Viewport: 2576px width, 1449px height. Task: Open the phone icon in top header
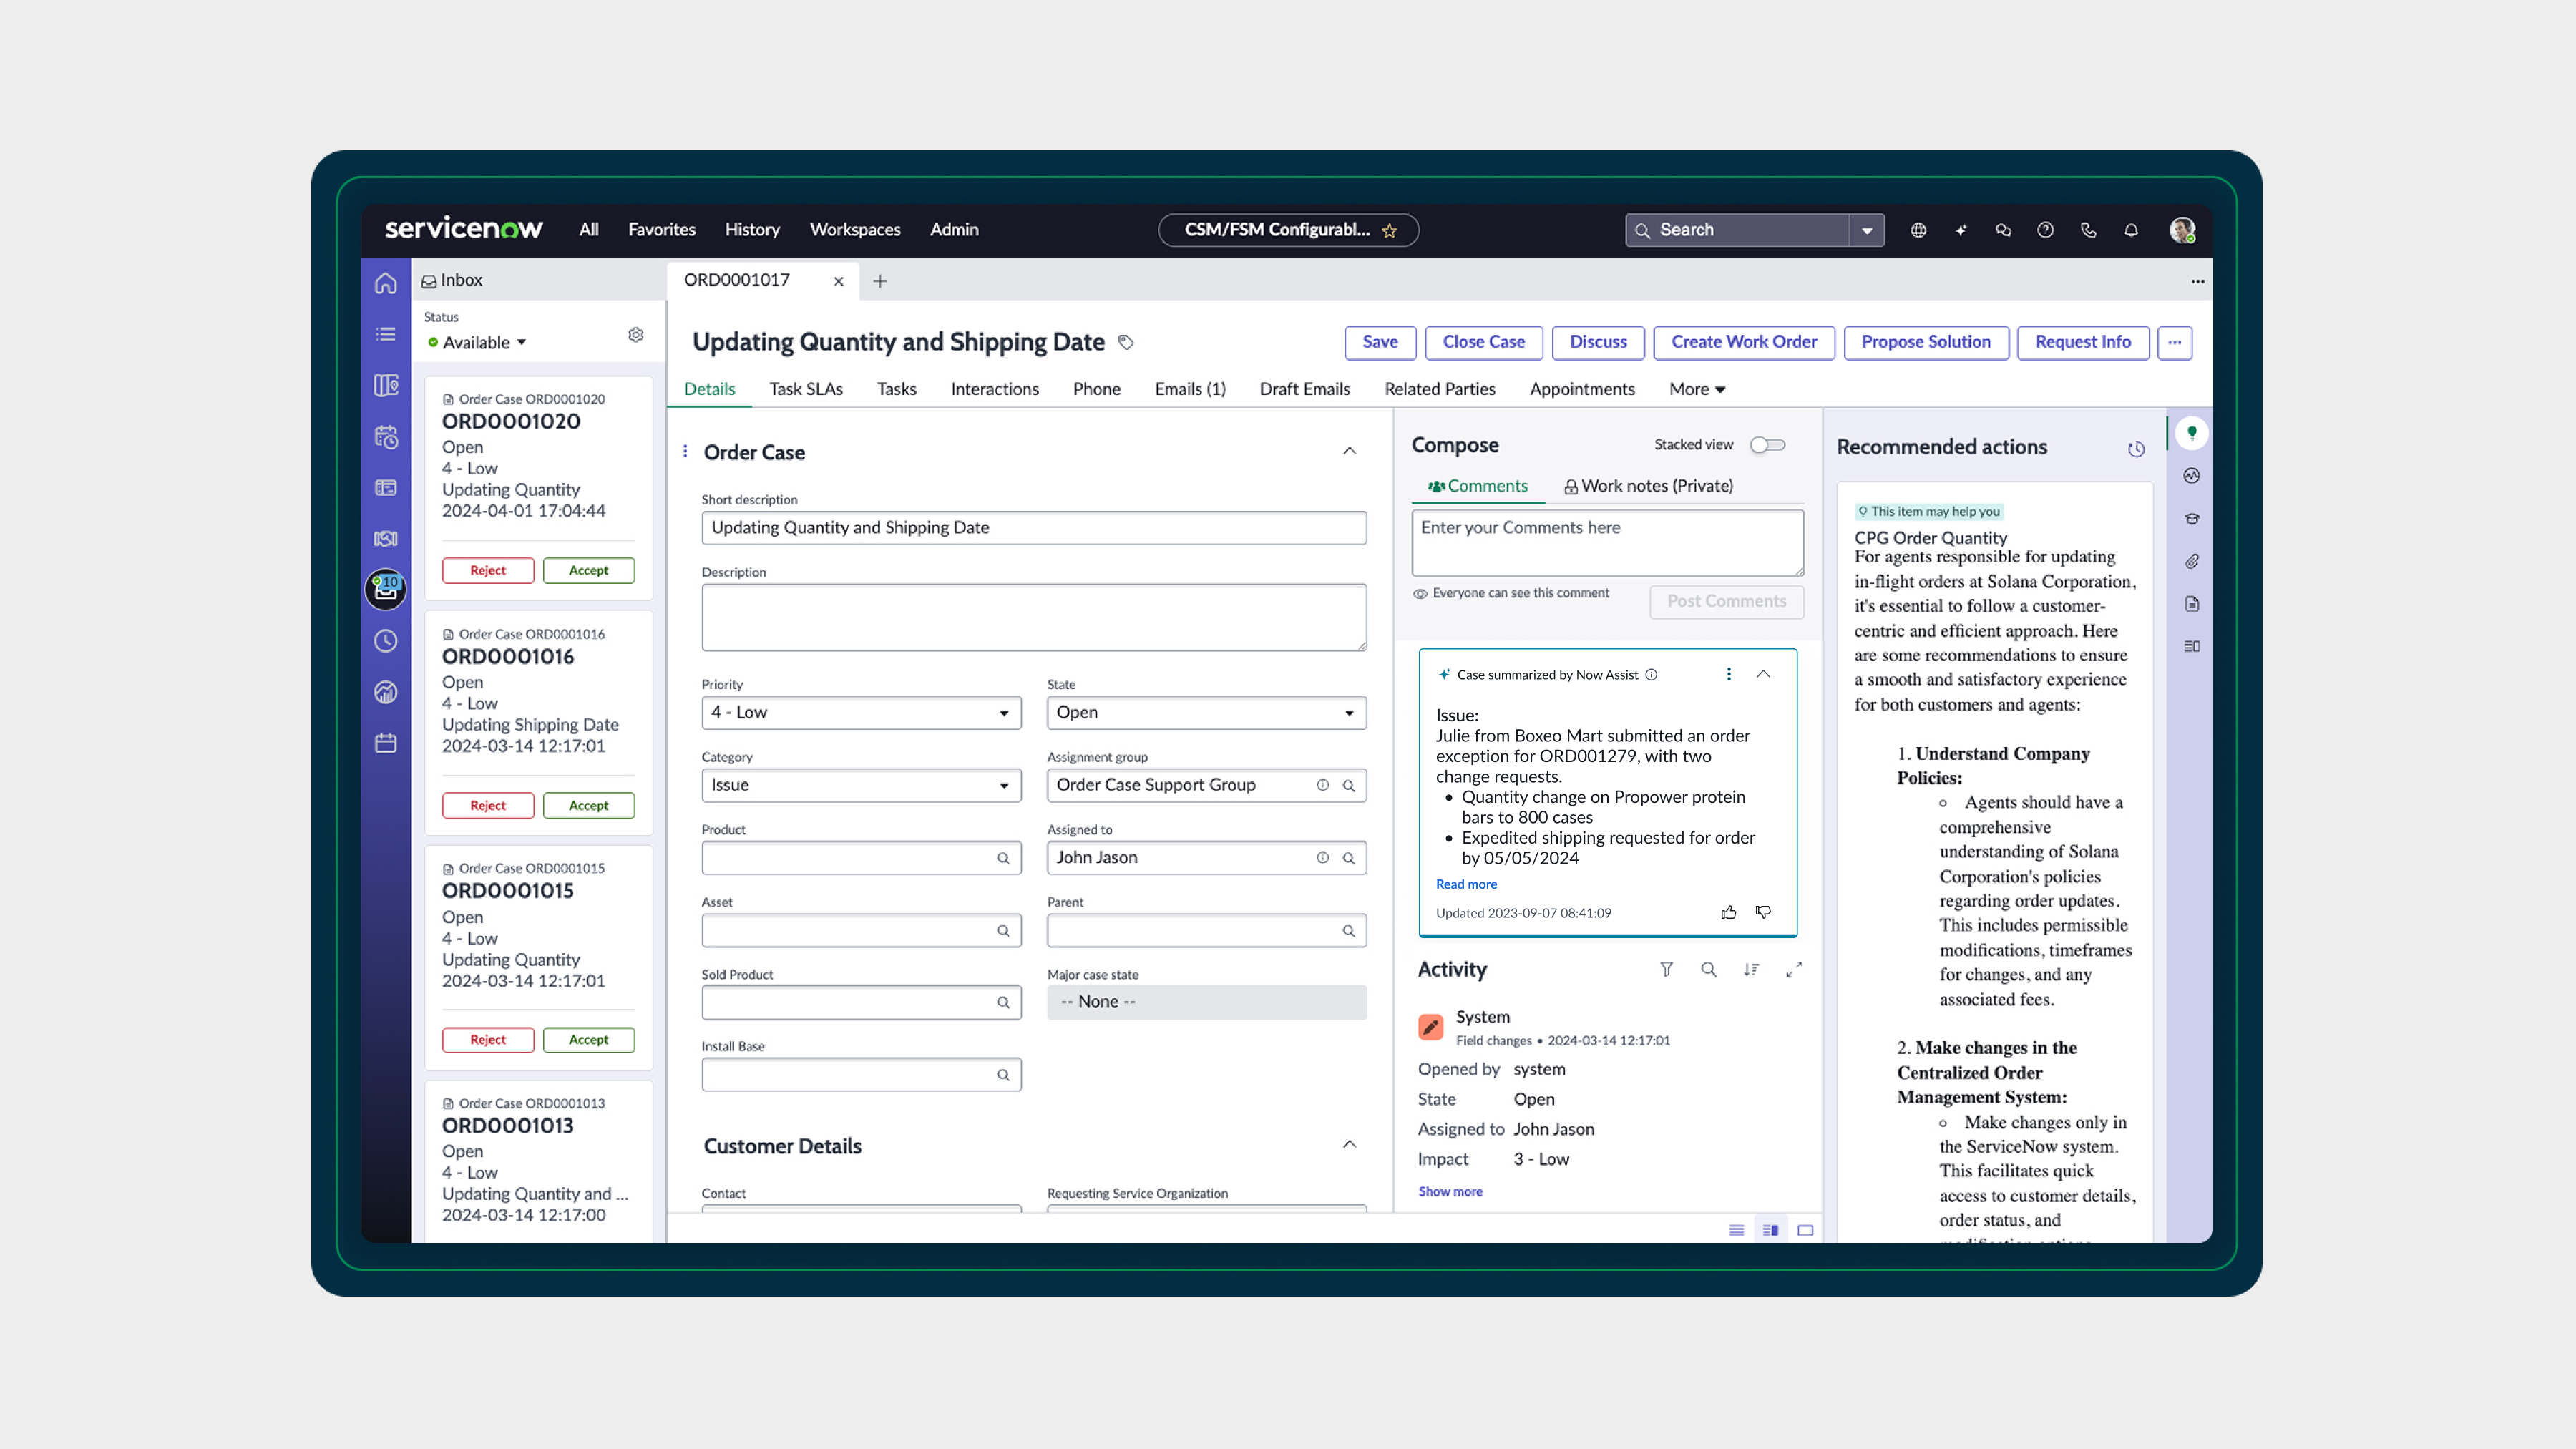tap(2088, 230)
